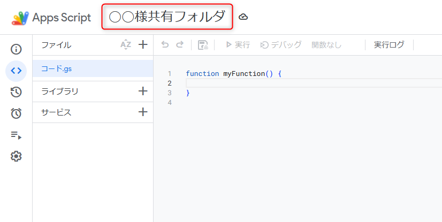Click the redo arrow in toolbar
Viewport: 442px width, 222px height.
(180, 45)
